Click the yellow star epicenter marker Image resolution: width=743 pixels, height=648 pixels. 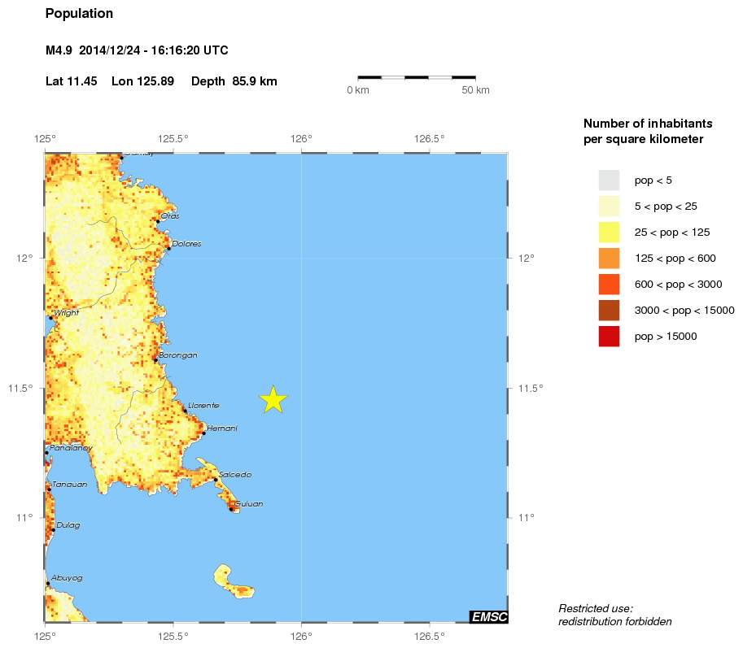[273, 398]
